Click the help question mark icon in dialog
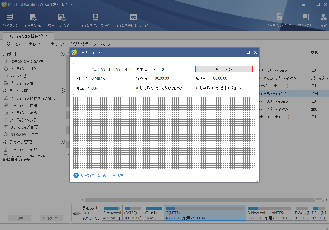This screenshot has width=329, height=230. (x=76, y=175)
